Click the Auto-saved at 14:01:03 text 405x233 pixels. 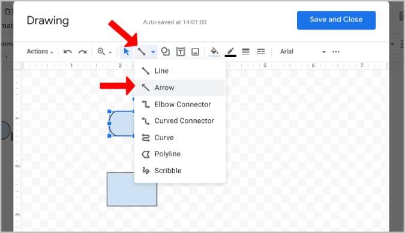[175, 22]
